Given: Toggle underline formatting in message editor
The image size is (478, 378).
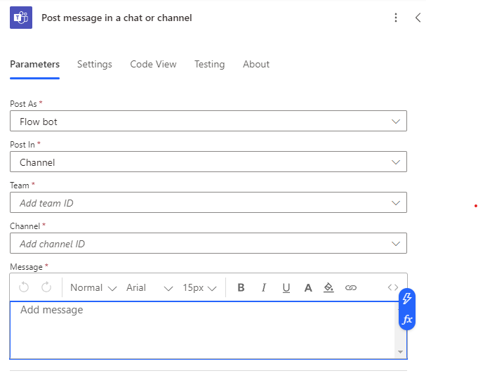Looking at the screenshot, I should click(x=286, y=287).
